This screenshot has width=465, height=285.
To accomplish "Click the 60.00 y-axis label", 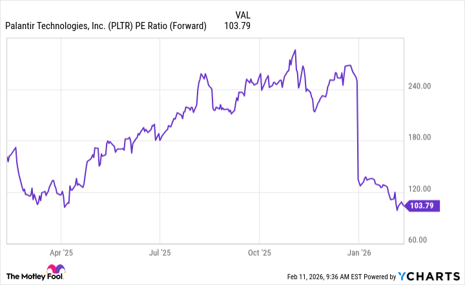I will 423,240.
